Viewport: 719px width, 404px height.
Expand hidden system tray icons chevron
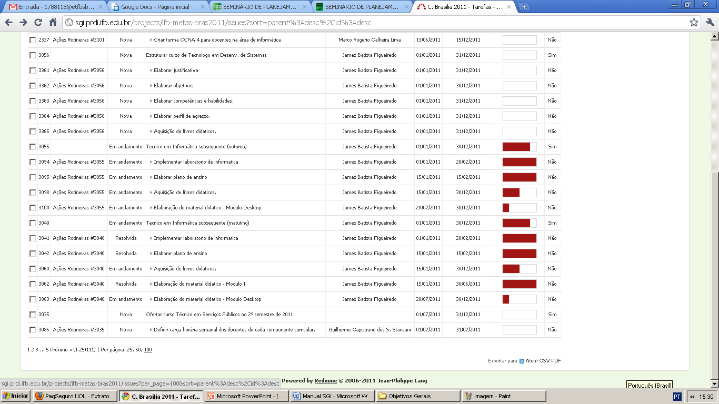[x=692, y=396]
